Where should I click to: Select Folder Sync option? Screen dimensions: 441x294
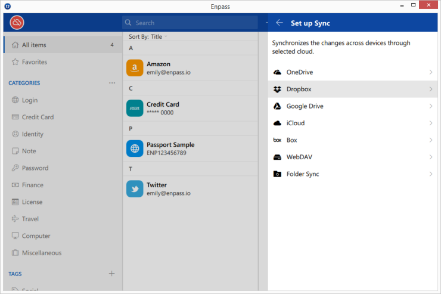(x=353, y=174)
